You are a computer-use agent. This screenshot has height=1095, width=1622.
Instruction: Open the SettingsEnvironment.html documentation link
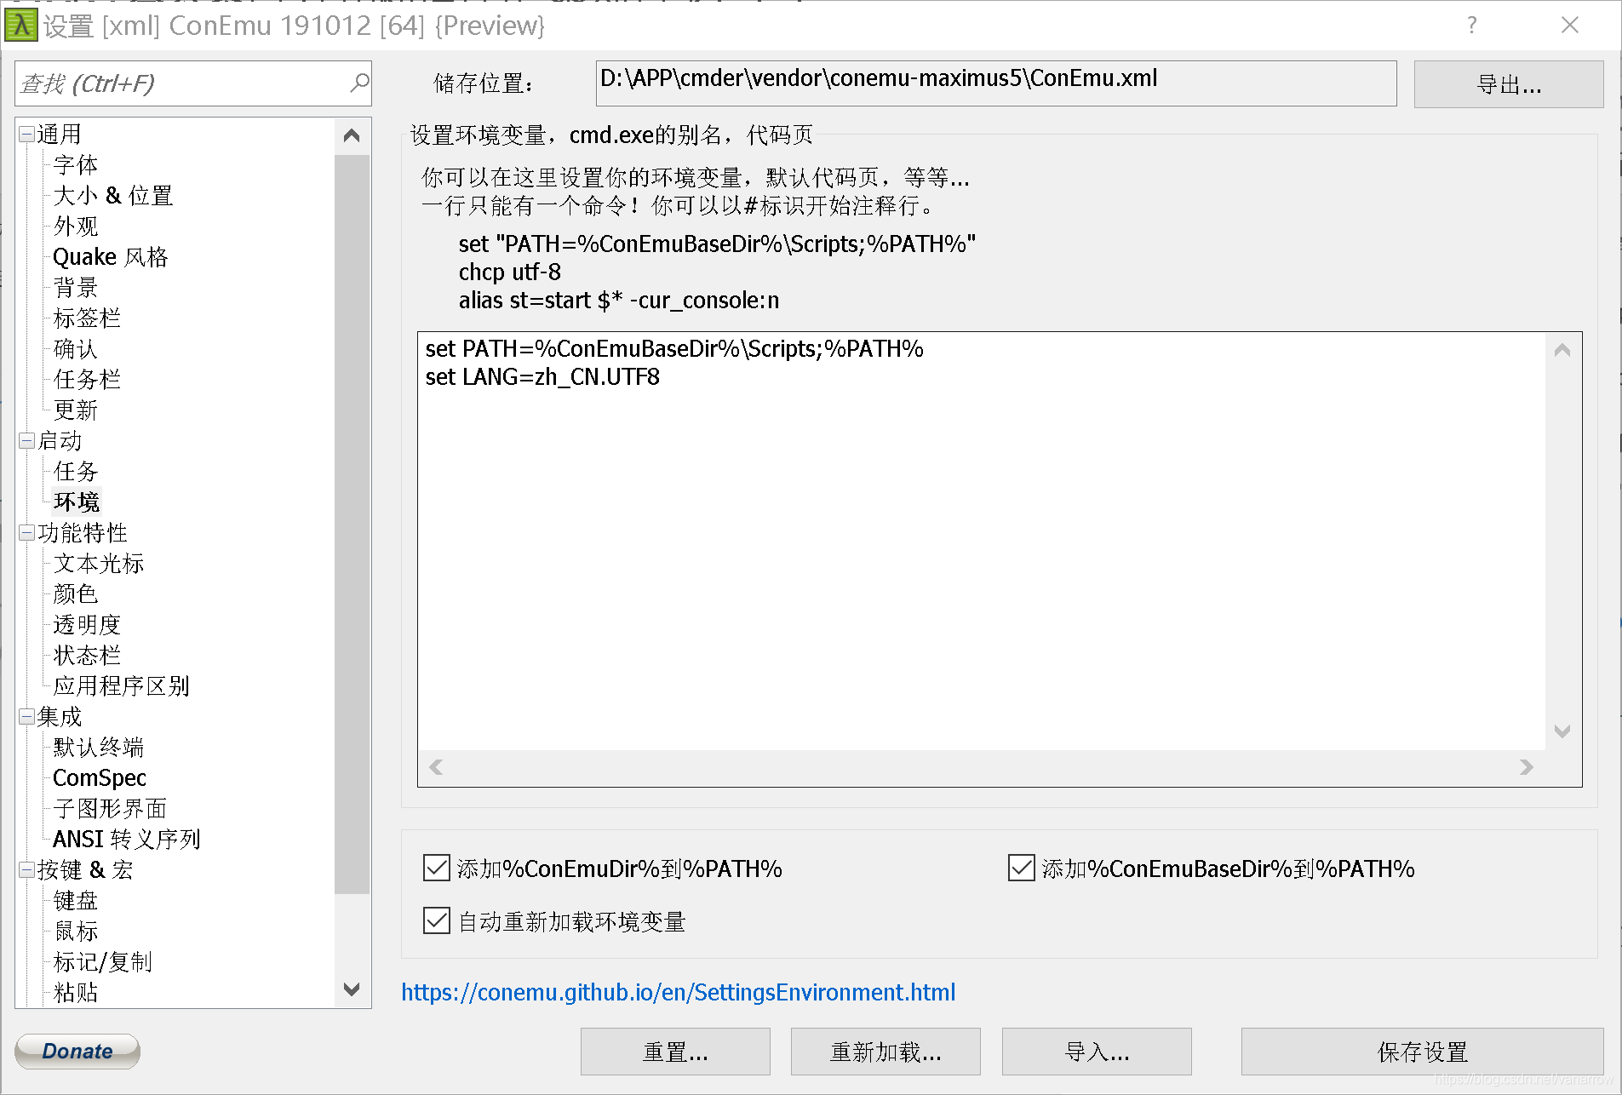point(679,992)
